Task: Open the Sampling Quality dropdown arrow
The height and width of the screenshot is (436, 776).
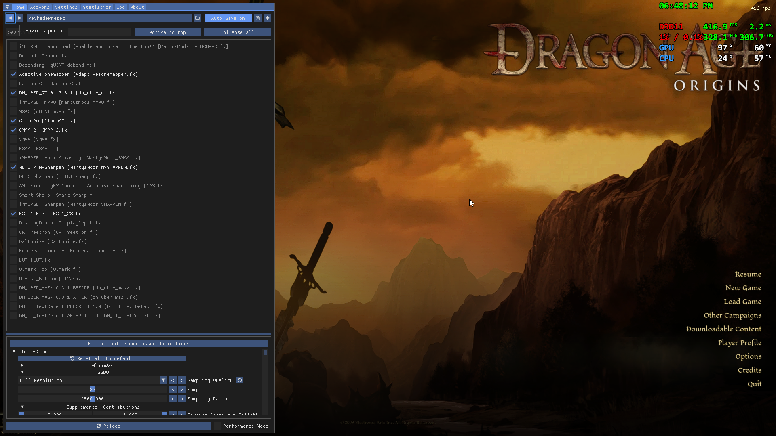Action: pyautogui.click(x=163, y=380)
